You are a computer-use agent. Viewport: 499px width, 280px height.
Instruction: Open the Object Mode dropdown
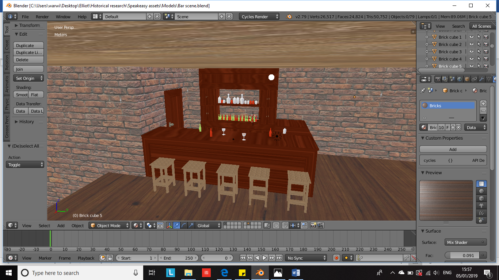110,226
